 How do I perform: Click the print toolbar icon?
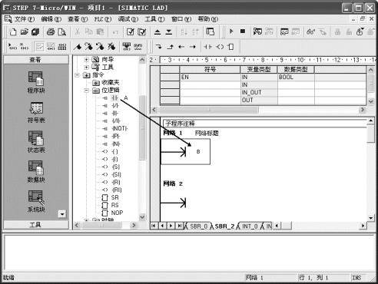(51, 32)
